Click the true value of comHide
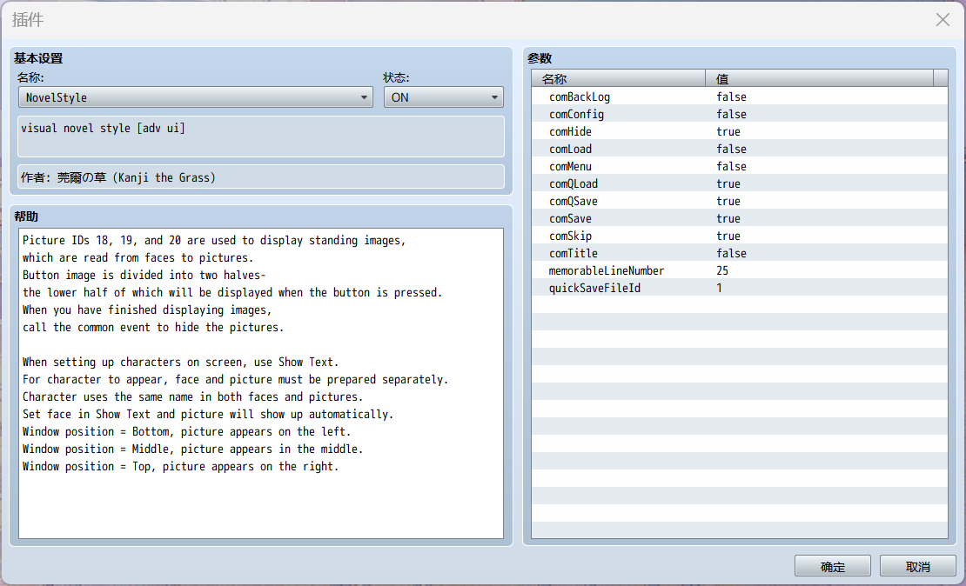Viewport: 966px width, 586px height. [728, 132]
